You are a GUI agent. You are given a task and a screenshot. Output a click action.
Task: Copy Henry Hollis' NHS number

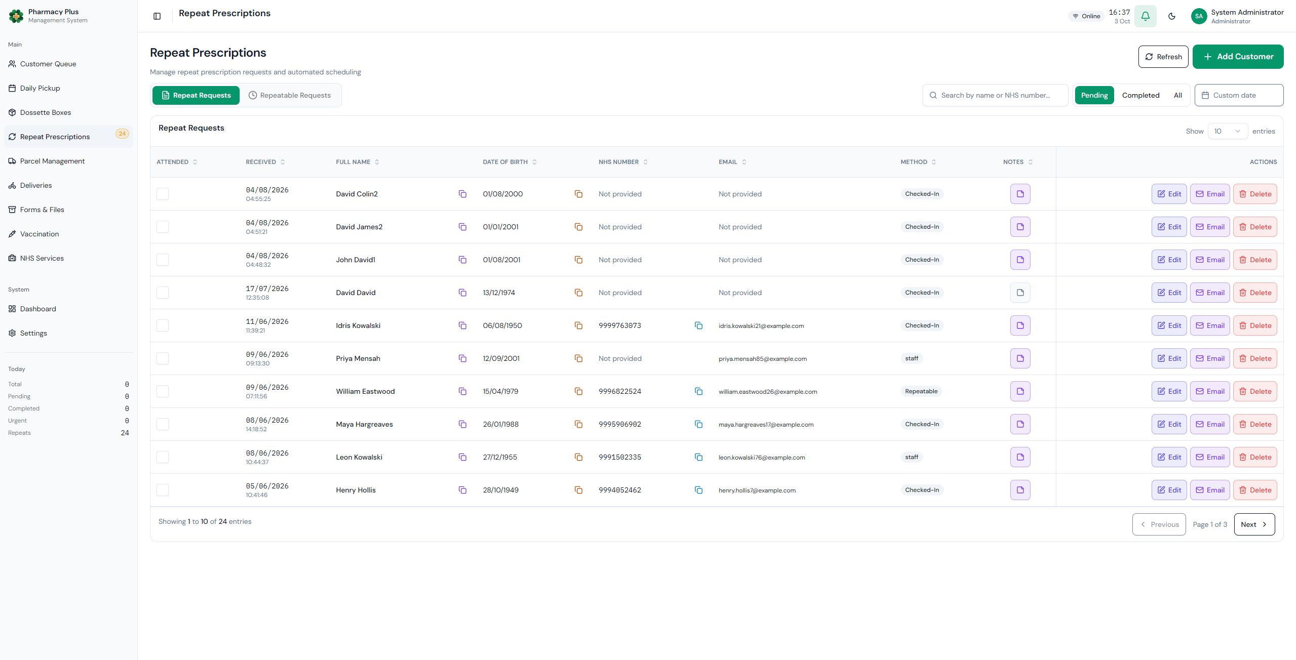[x=698, y=490]
